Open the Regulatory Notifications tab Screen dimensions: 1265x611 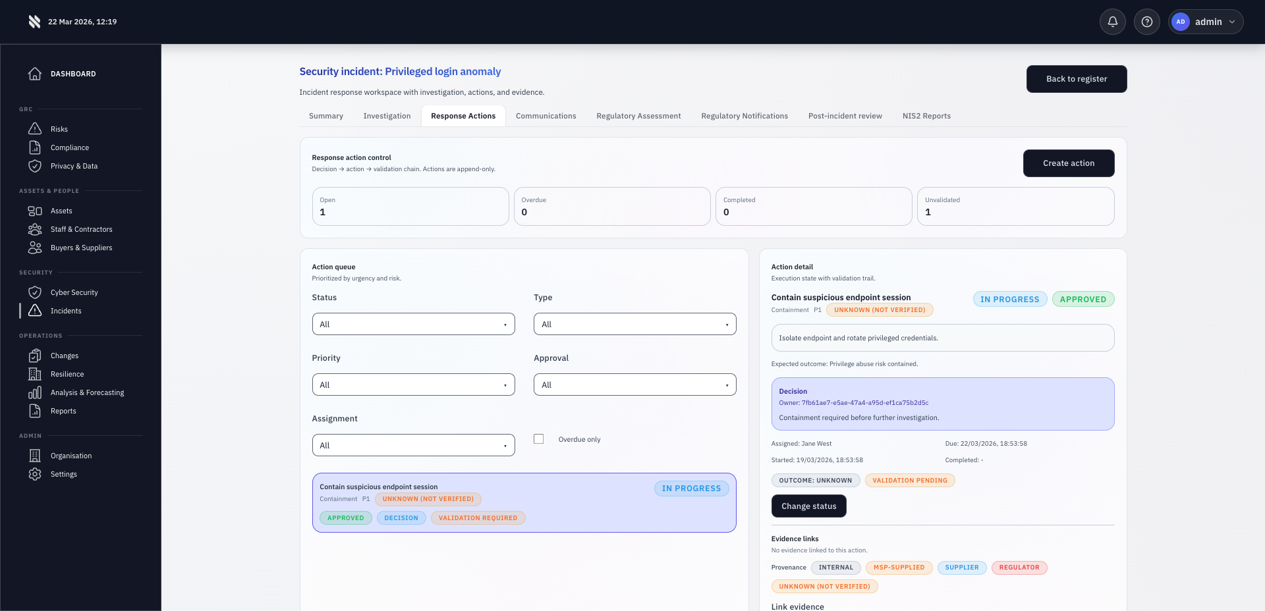(x=745, y=115)
